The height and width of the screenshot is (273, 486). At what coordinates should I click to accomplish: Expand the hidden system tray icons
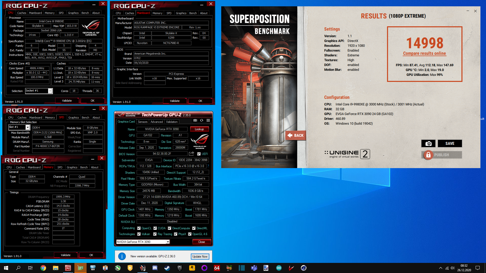pos(441,268)
